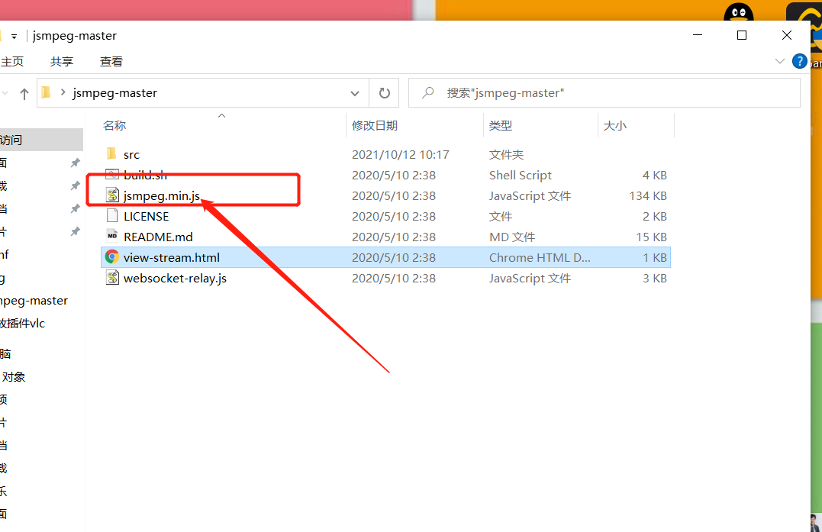Click the up arrow to parent folder
Viewport: 822px width, 532px height.
pyautogui.click(x=24, y=92)
